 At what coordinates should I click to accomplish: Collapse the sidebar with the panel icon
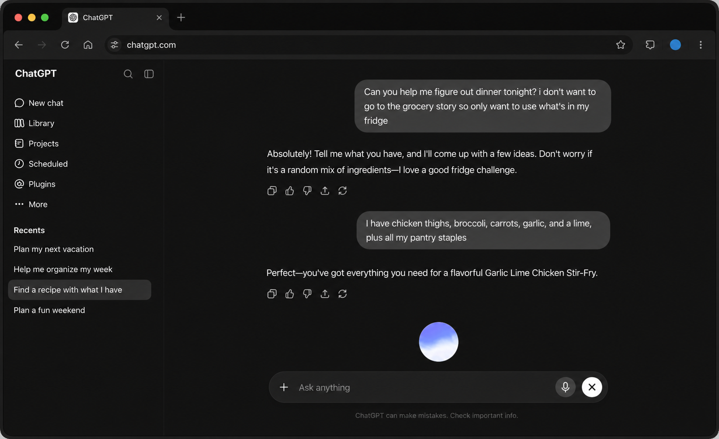click(x=149, y=74)
